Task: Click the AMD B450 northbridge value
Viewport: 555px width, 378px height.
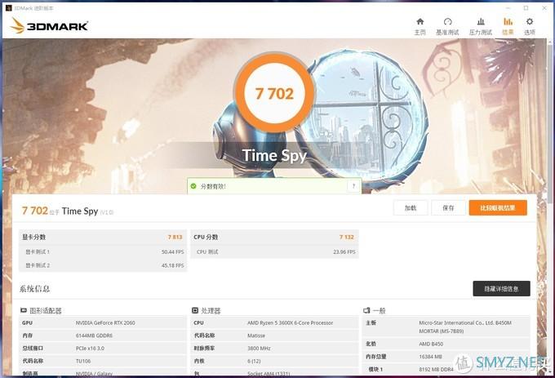Action: tap(431, 344)
